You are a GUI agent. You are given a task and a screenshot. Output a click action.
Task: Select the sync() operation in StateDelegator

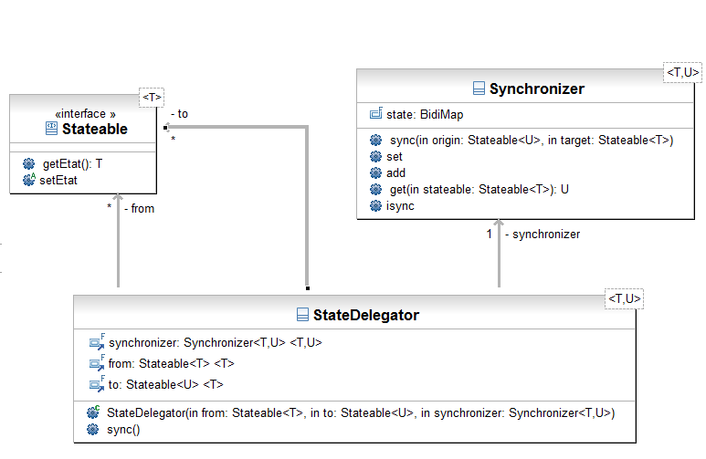123,430
